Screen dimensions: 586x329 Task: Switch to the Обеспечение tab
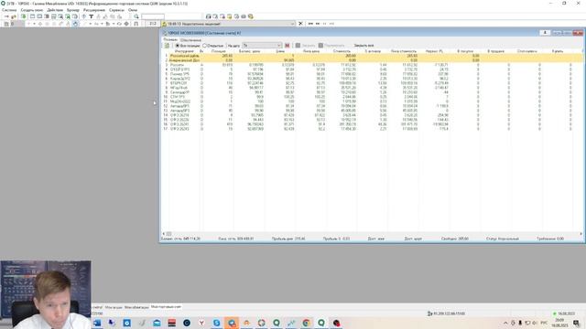[x=190, y=40]
